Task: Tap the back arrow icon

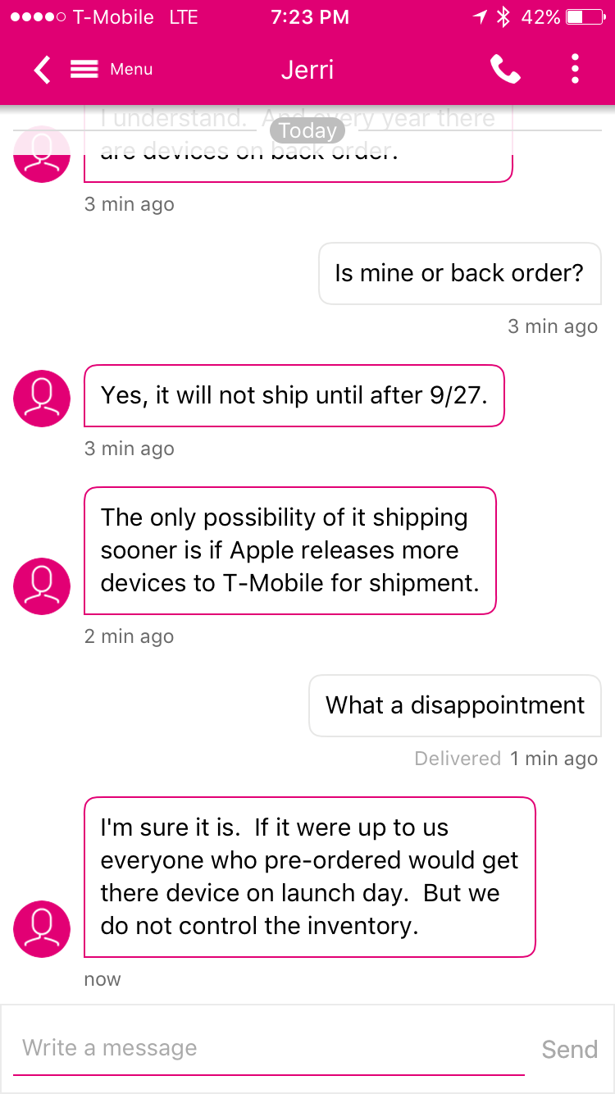Action: pos(42,70)
